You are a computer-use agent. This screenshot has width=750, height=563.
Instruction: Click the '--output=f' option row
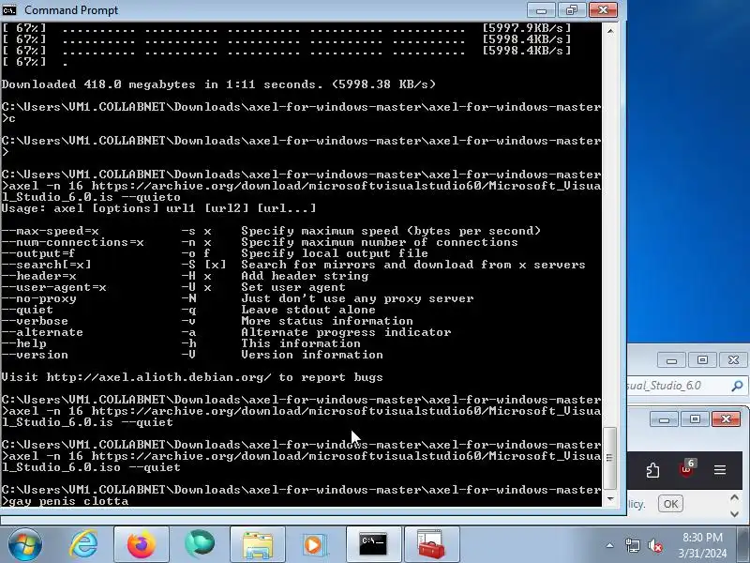[x=215, y=253]
